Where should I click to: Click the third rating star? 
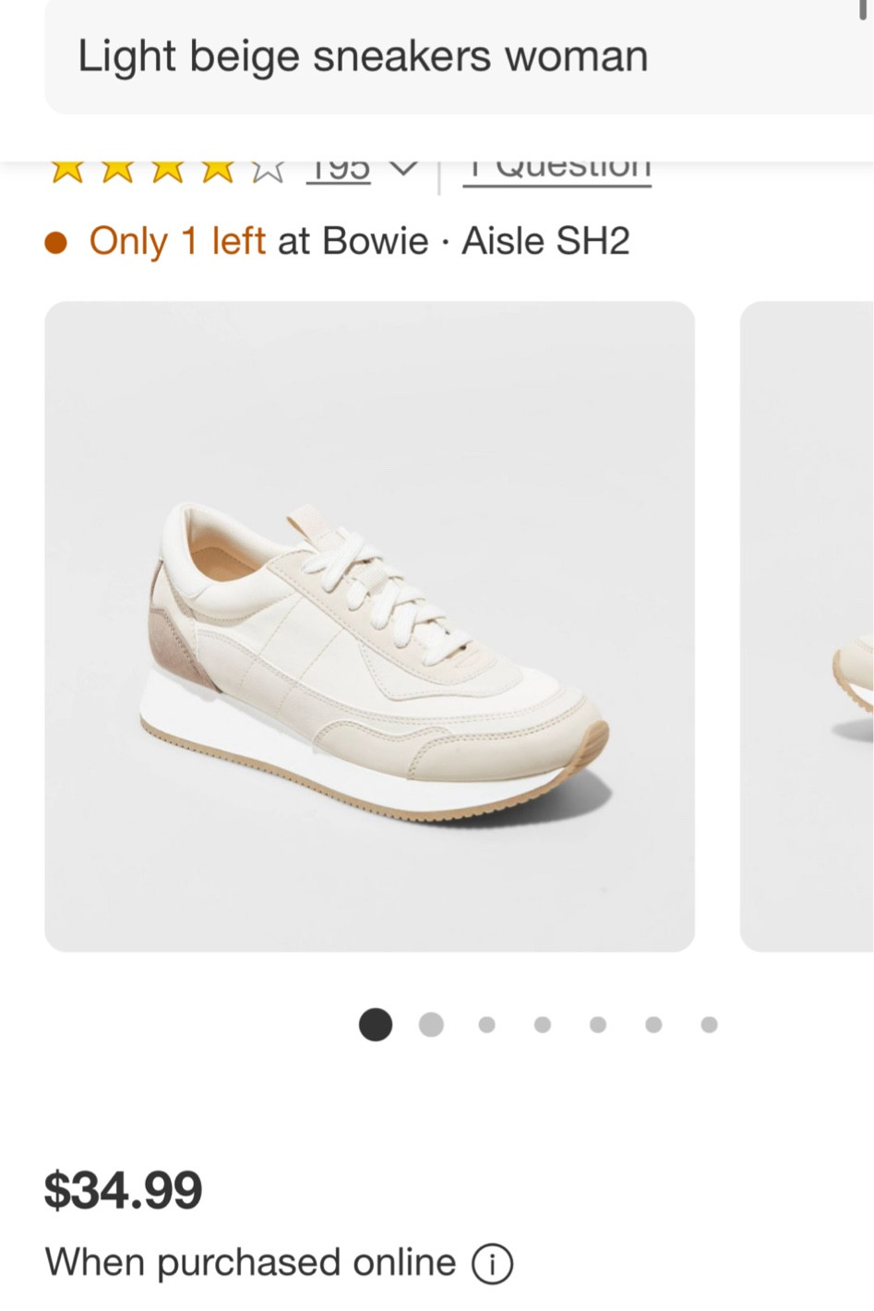(x=169, y=168)
